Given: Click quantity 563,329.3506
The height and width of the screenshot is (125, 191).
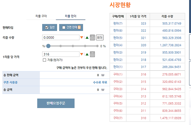Looking at the screenshot, I should (x=172, y=38).
